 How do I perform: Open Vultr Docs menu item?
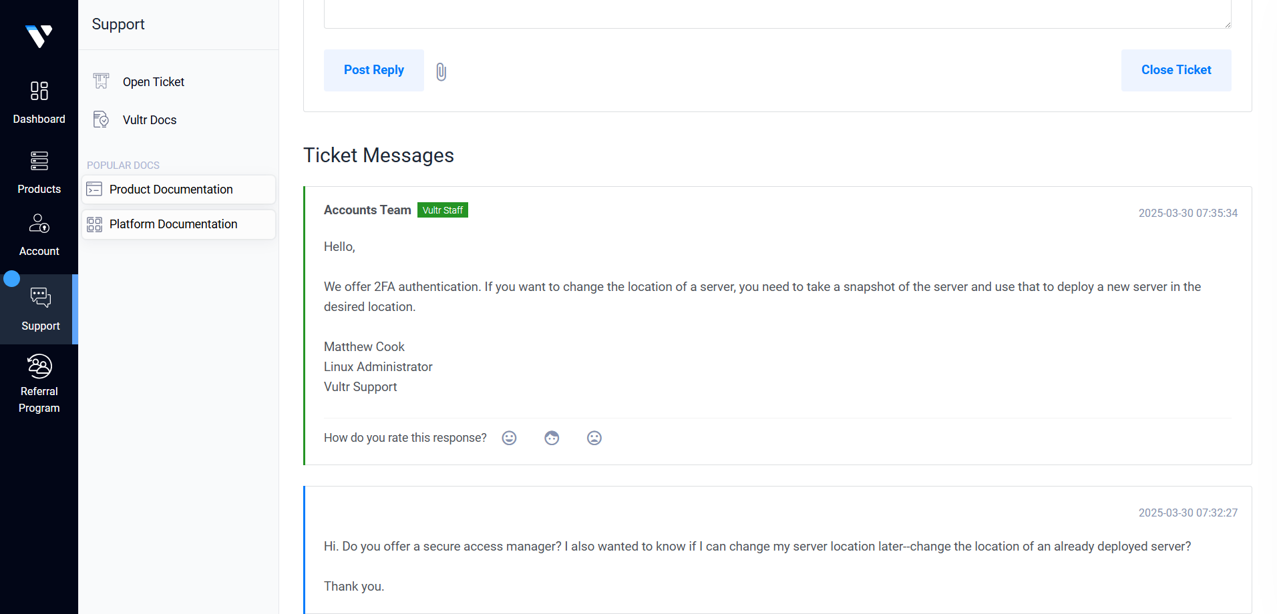pyautogui.click(x=150, y=120)
